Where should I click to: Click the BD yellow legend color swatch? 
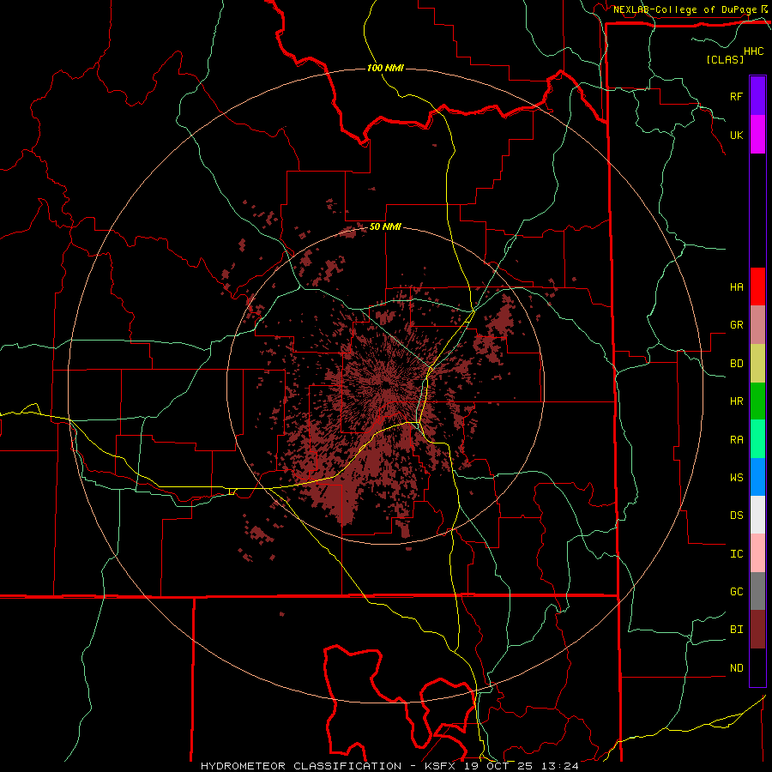tap(757, 364)
